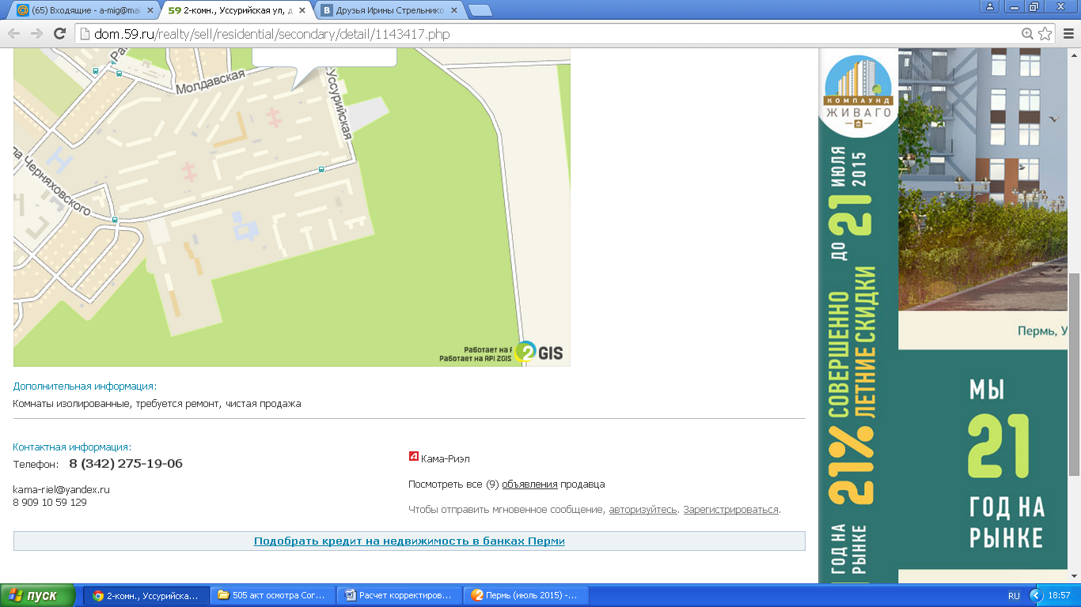Open the пуск Start menu
The height and width of the screenshot is (607, 1081).
(38, 595)
